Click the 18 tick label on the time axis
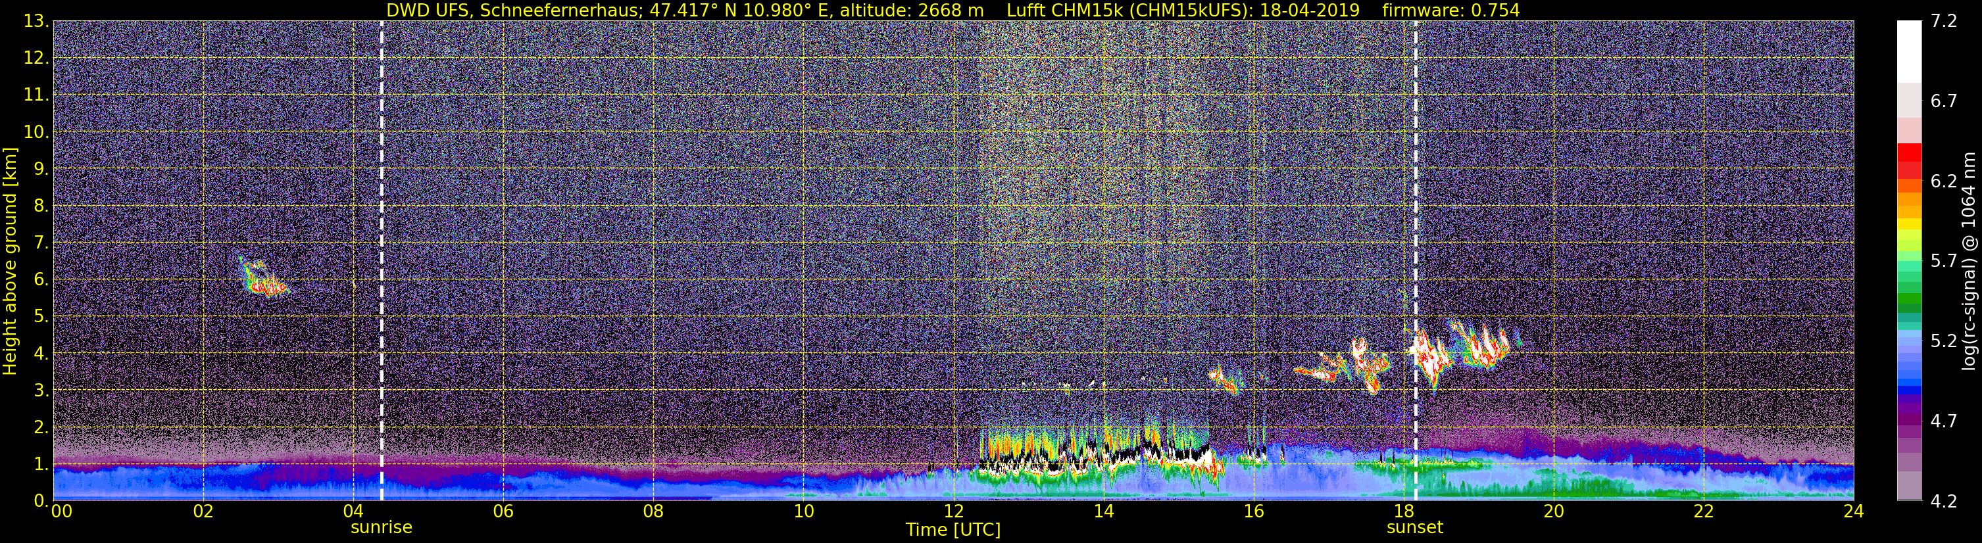 pyautogui.click(x=1403, y=512)
